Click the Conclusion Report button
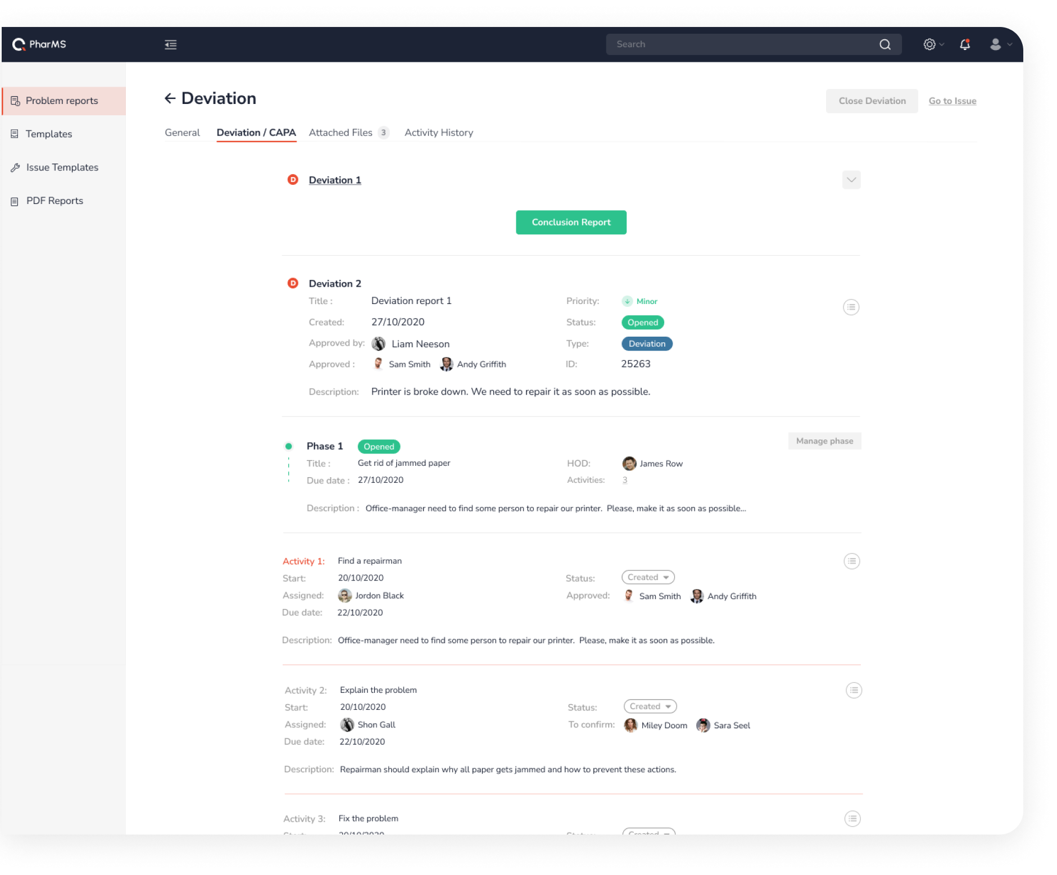Image resolution: width=1057 pixels, height=875 pixels. coord(571,223)
